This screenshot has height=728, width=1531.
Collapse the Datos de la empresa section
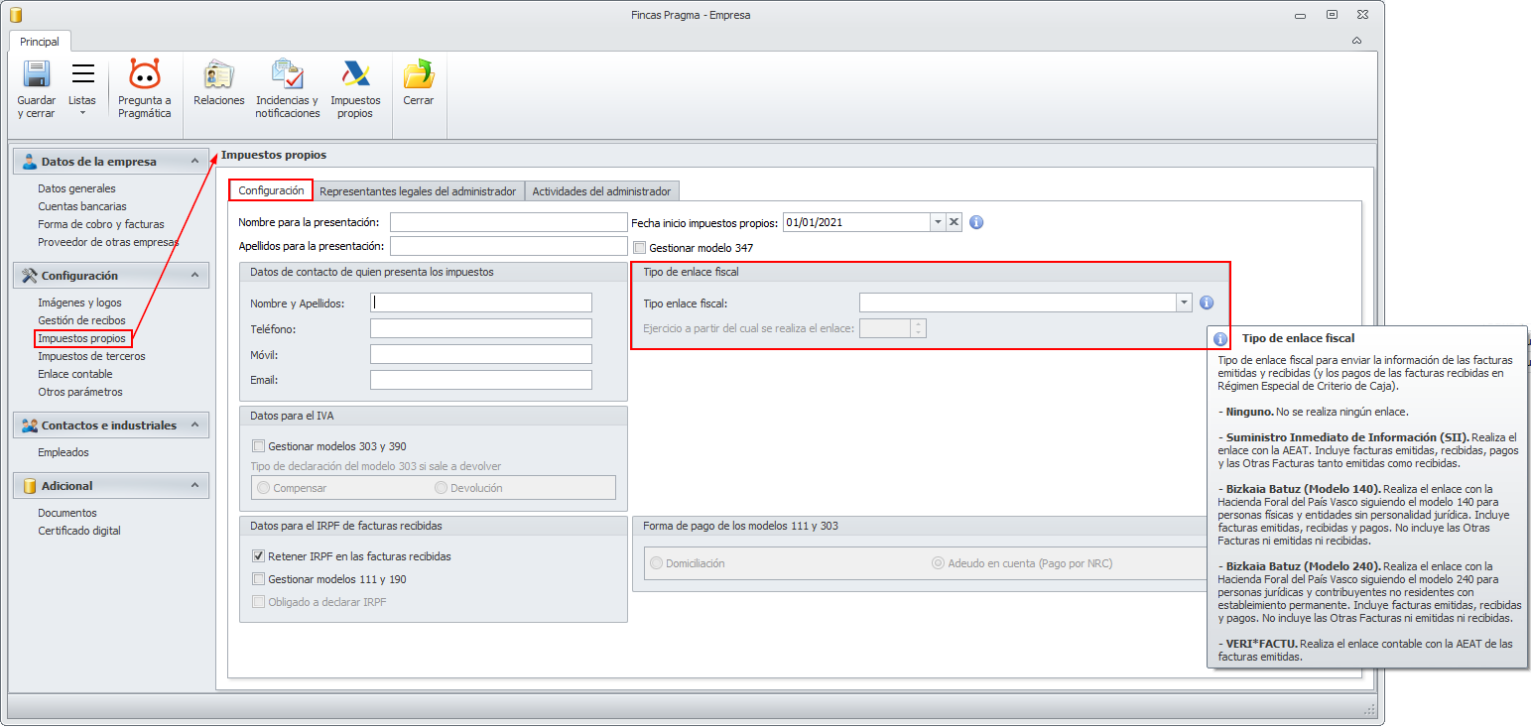tap(194, 162)
